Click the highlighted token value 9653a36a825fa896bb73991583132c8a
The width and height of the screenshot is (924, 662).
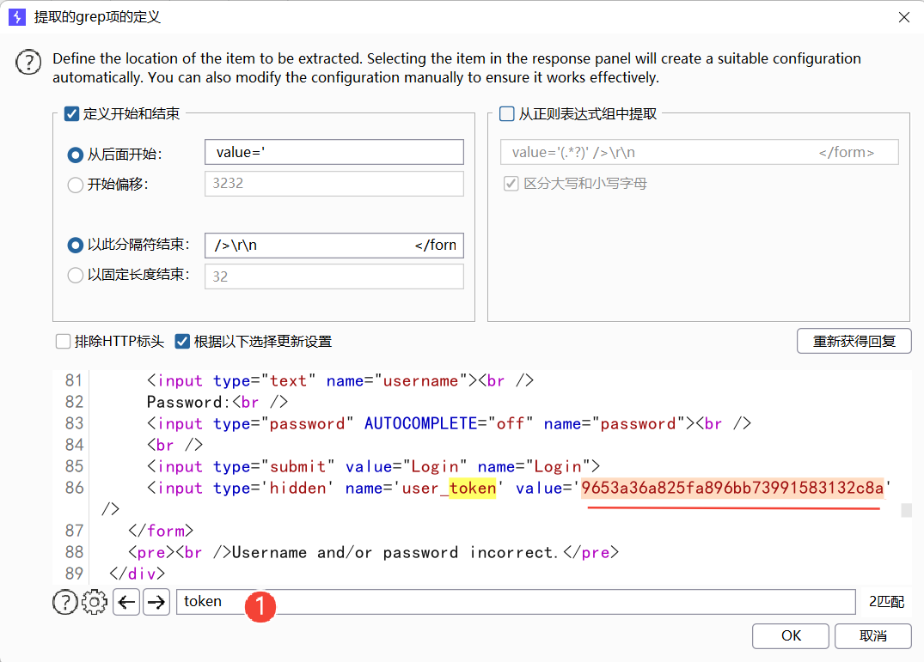[732, 488]
